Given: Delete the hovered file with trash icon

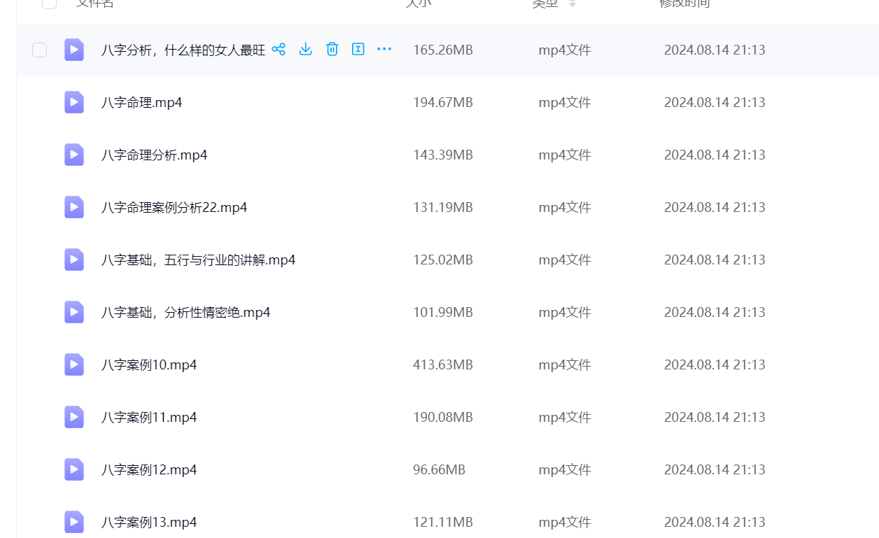Looking at the screenshot, I should pyautogui.click(x=332, y=49).
